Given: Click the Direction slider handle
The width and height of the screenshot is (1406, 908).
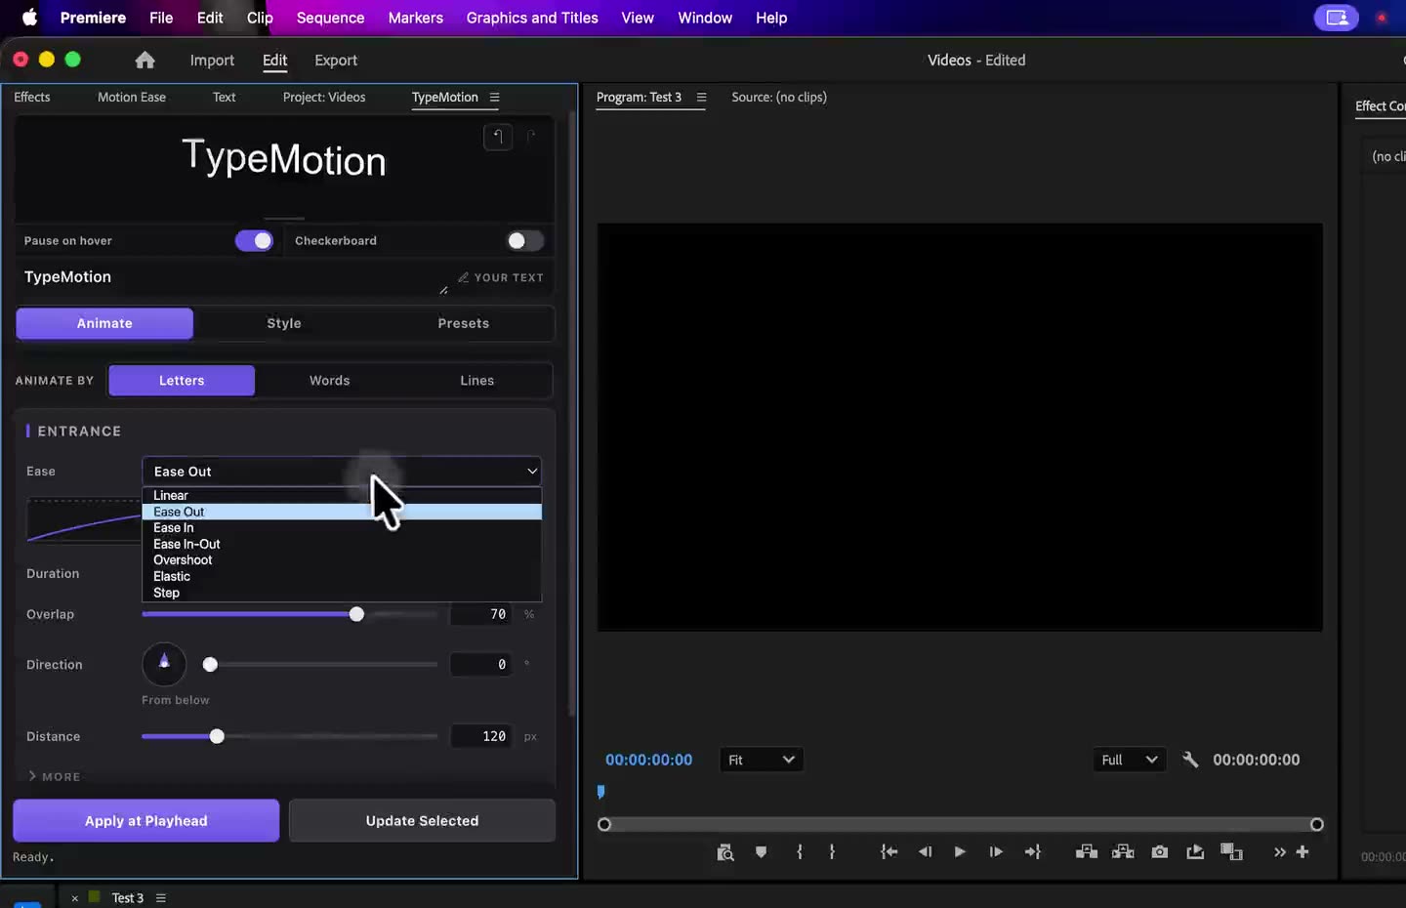Looking at the screenshot, I should pyautogui.click(x=210, y=664).
